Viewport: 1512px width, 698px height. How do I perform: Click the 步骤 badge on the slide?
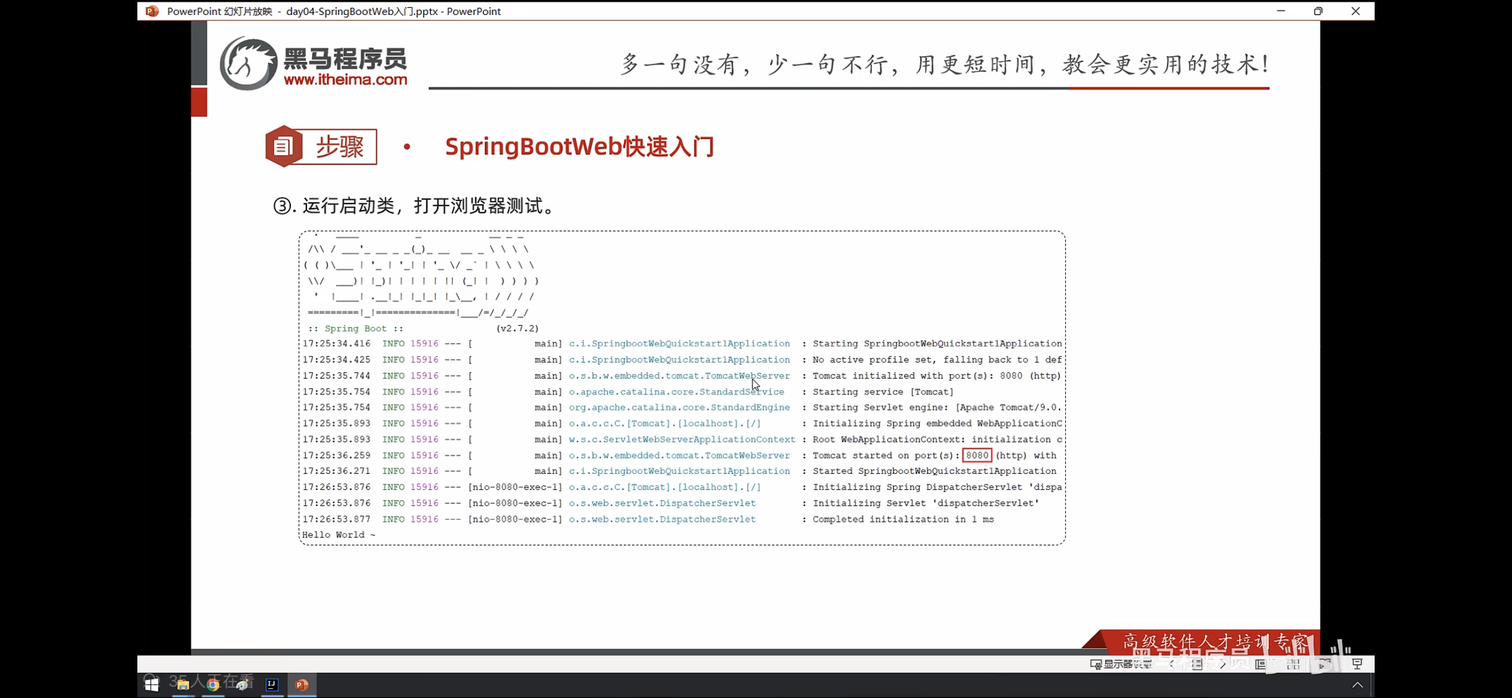(321, 146)
